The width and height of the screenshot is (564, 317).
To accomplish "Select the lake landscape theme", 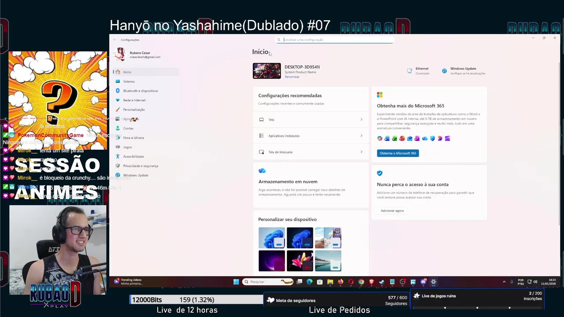I will pyautogui.click(x=328, y=261).
